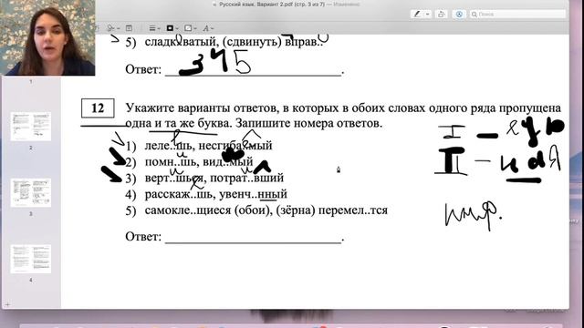Click the add page plus button
584x328 pixels.
pos(7,304)
